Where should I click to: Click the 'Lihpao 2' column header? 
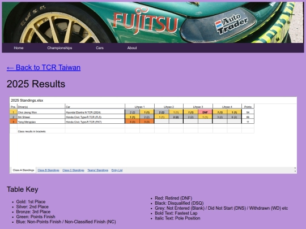(x=169, y=107)
